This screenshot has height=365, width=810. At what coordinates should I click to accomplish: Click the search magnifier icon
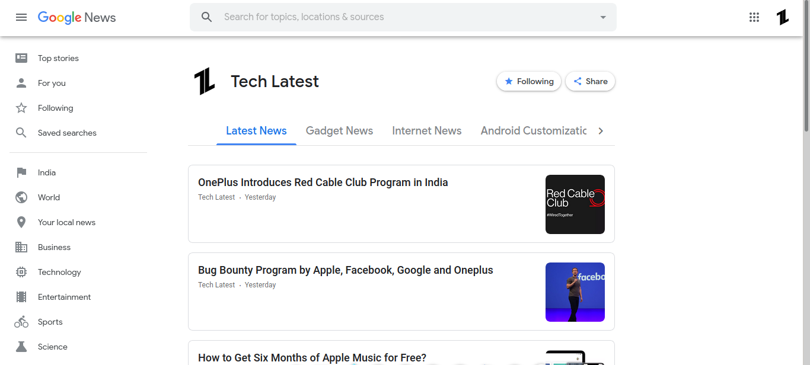pyautogui.click(x=207, y=17)
